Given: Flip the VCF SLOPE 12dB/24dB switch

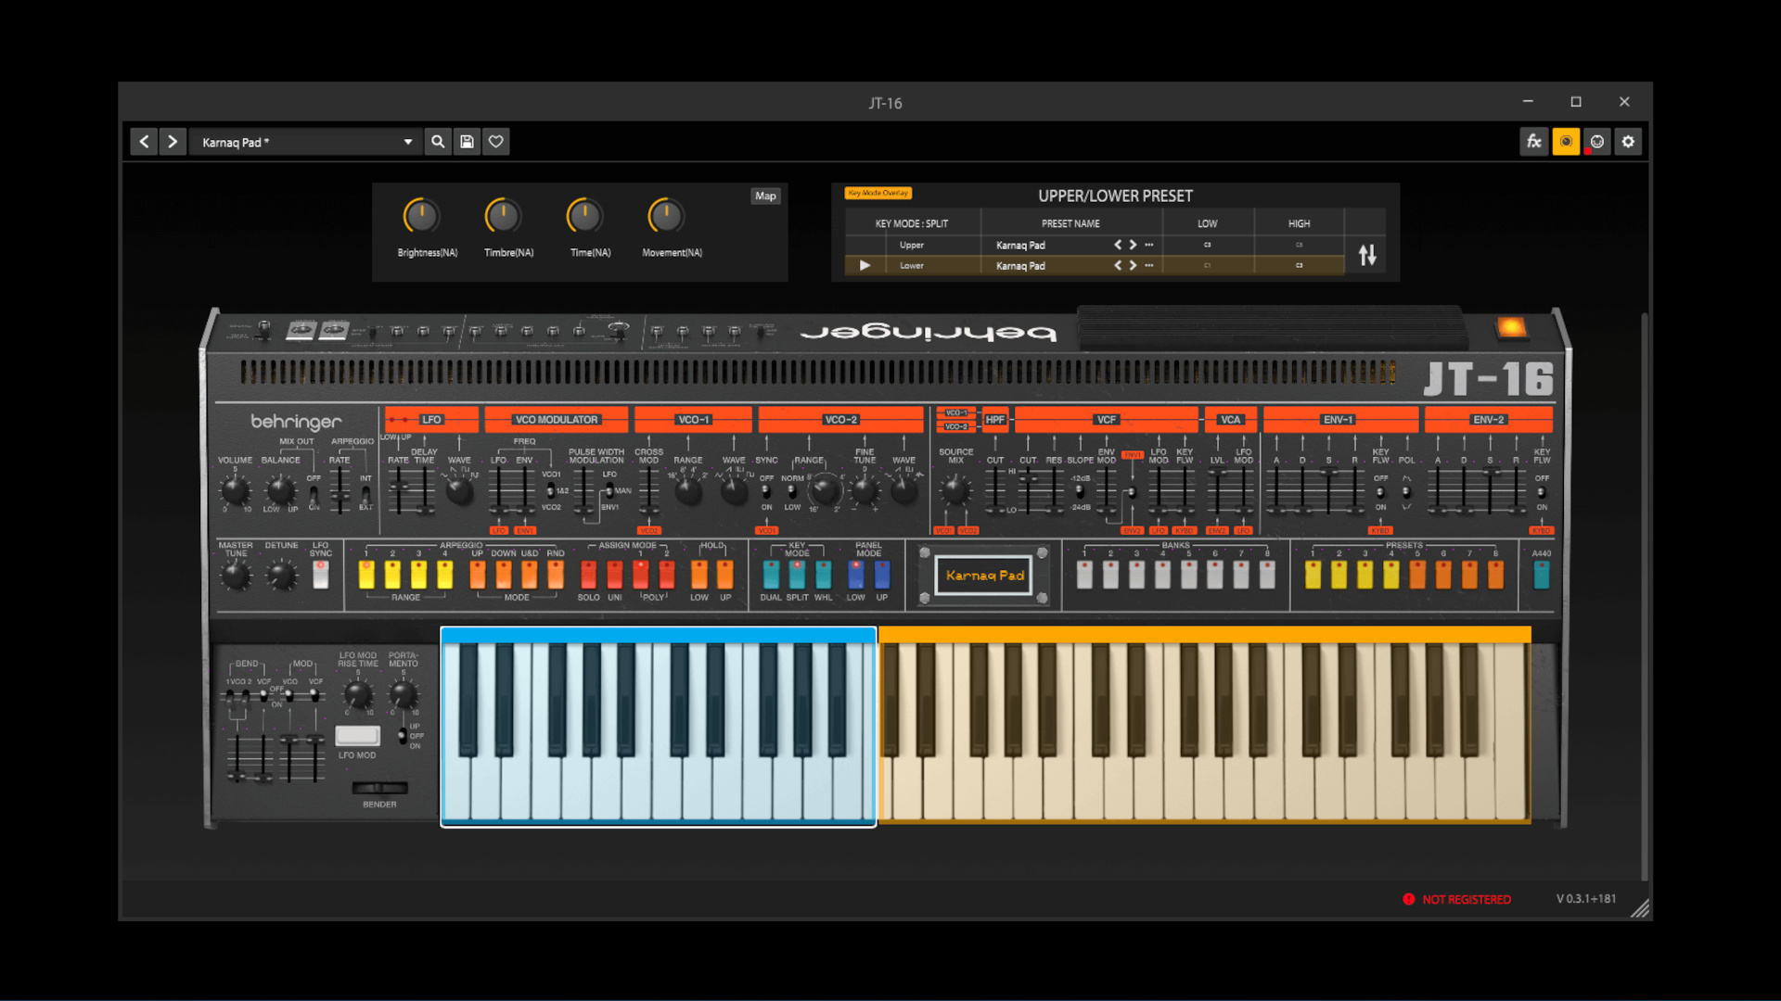Looking at the screenshot, I should tap(1080, 492).
